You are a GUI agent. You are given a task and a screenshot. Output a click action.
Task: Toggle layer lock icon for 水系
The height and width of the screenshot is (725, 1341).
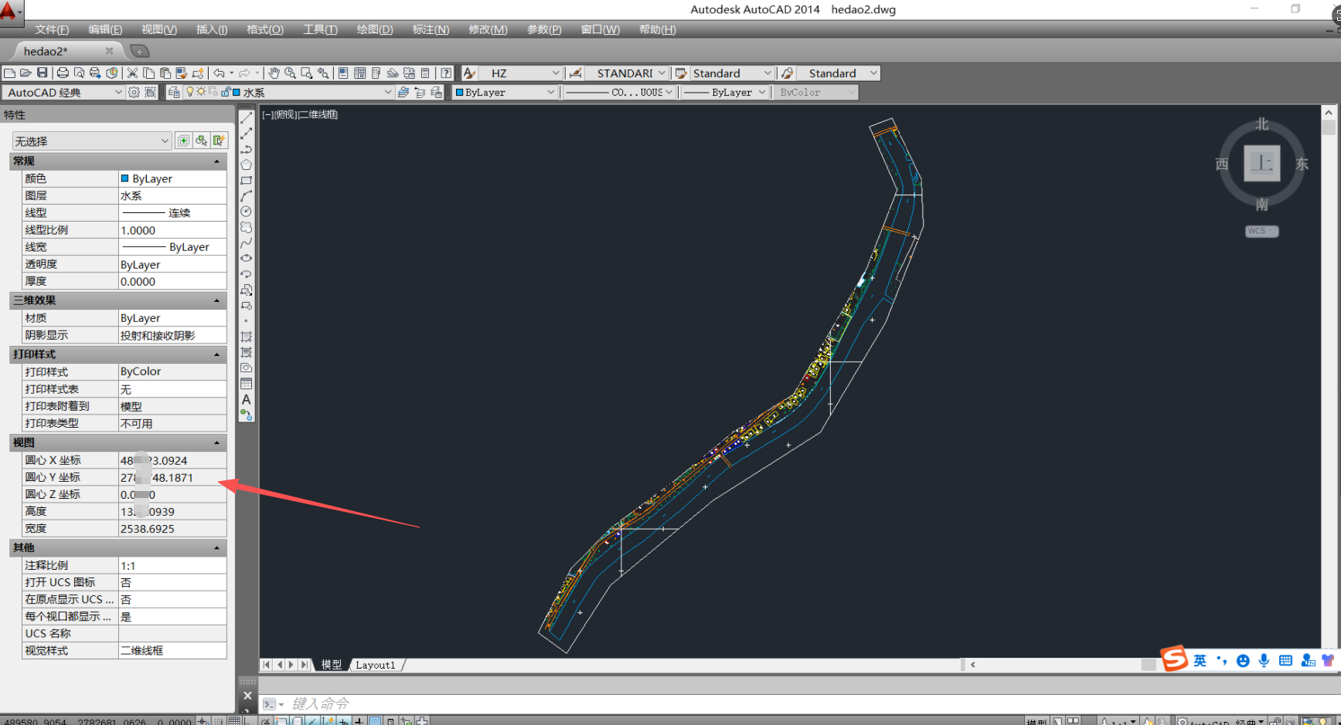pyautogui.click(x=226, y=92)
